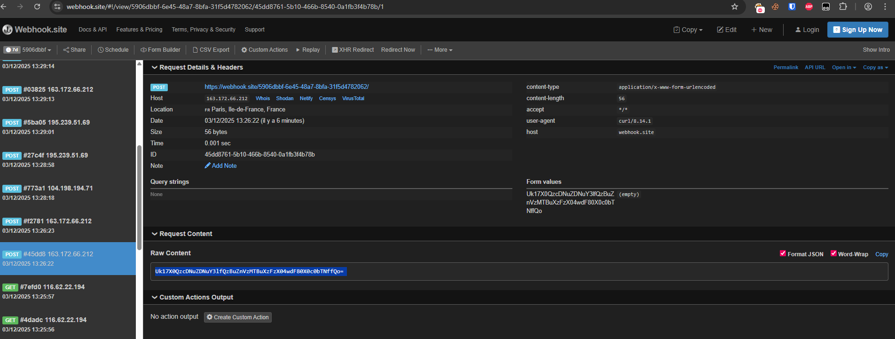895x339 pixels.
Task: Select GET request #7efd0 in the list
Action: click(x=52, y=287)
